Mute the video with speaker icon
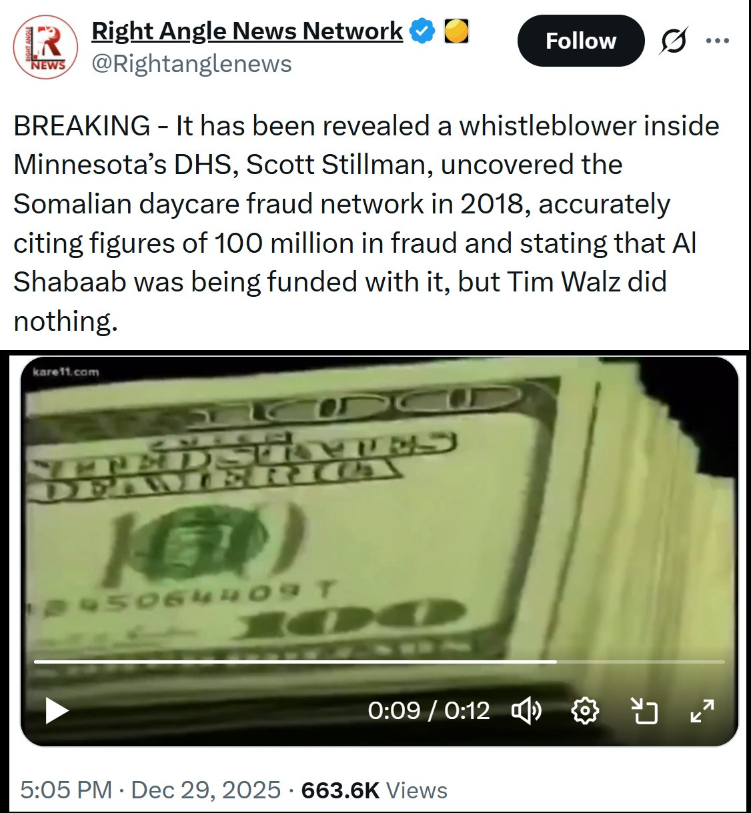Viewport: 751px width, 813px height. pos(526,711)
